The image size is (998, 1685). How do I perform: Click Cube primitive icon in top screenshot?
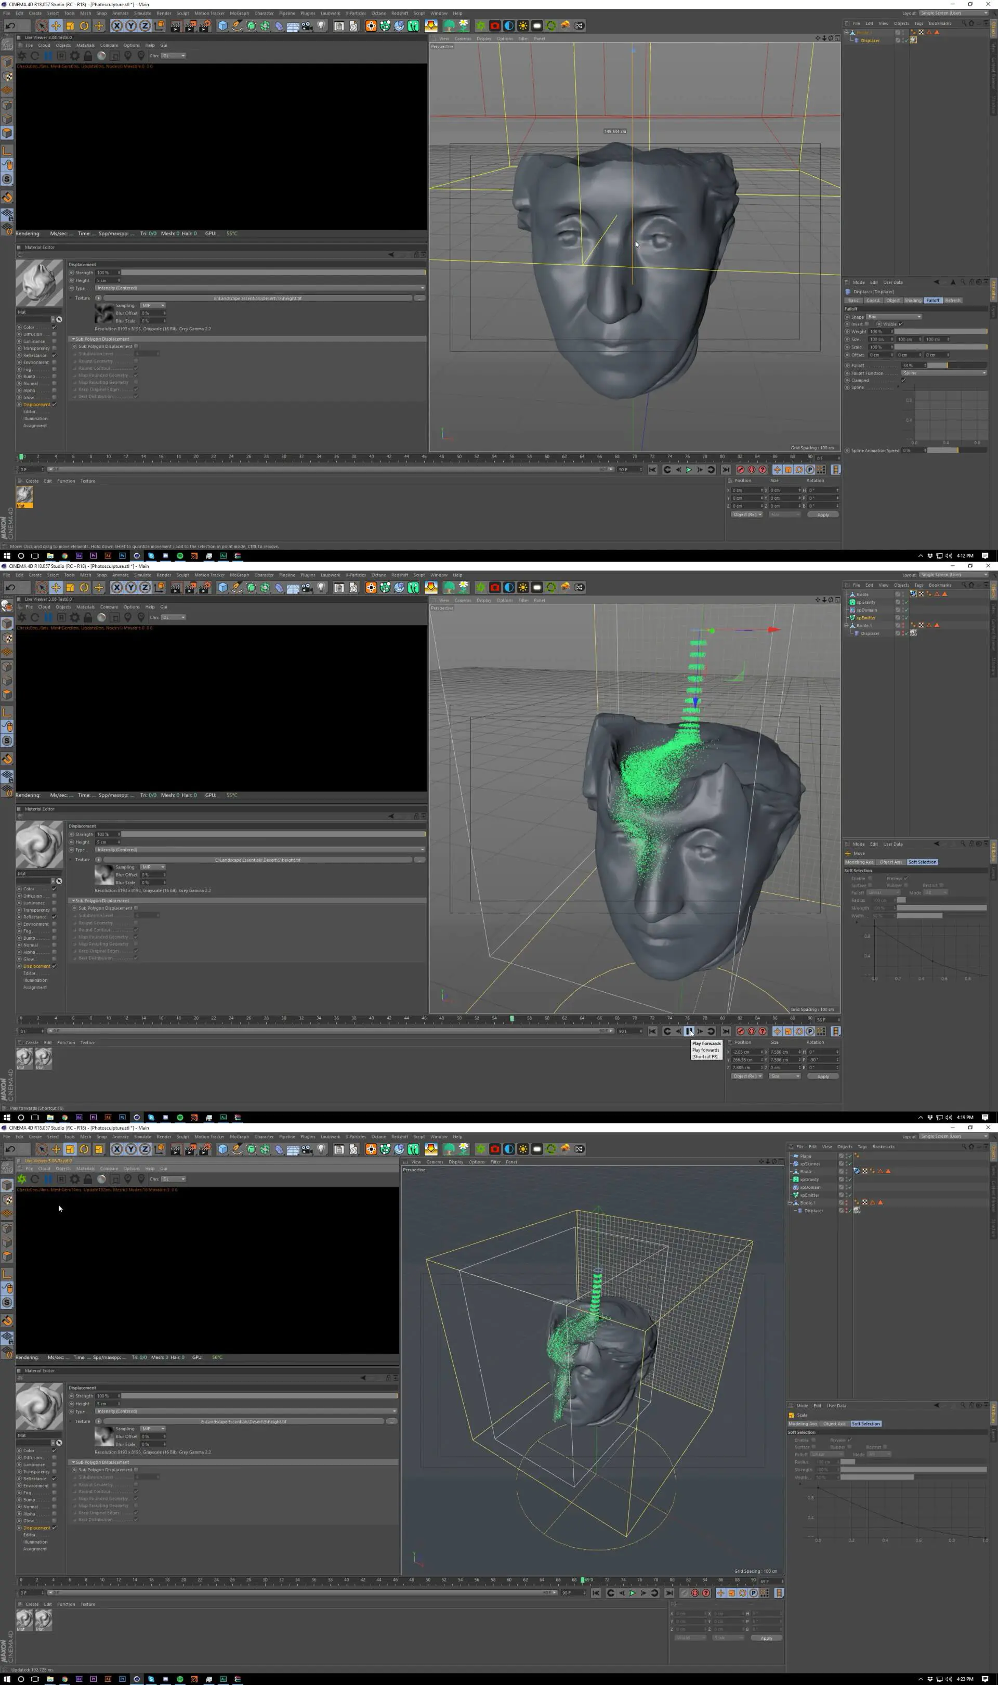tap(222, 25)
